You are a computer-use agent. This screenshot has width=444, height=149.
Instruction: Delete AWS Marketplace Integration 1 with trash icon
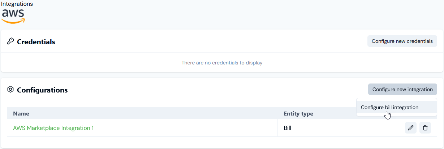(425, 128)
